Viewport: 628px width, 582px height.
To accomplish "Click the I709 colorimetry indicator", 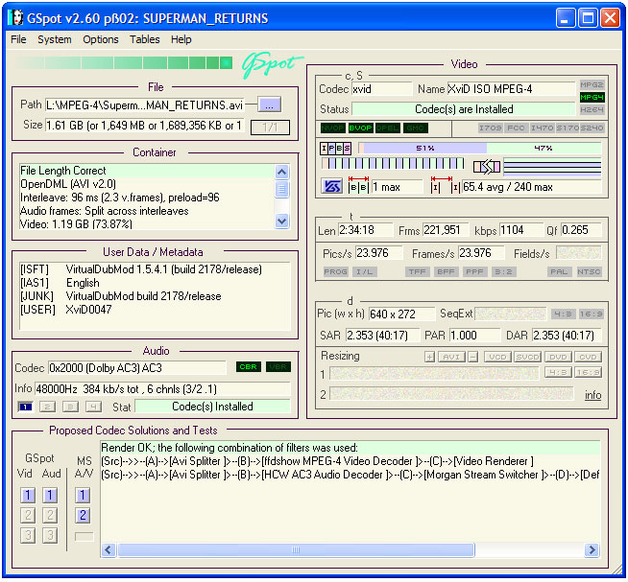I will pos(491,128).
